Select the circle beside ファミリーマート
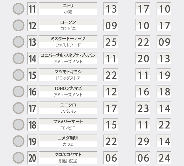Image resolution: width=184 pixels, height=166 pixels. pos(18,124)
